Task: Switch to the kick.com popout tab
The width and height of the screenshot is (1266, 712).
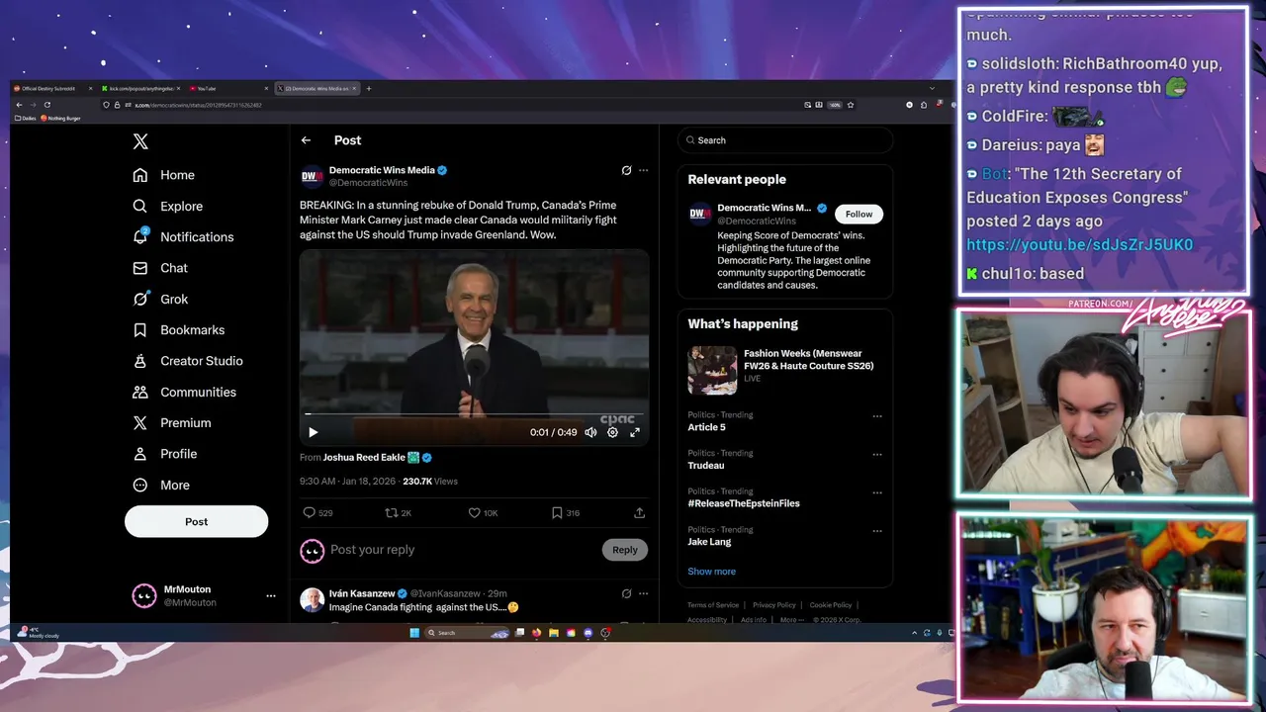Action: 140,89
